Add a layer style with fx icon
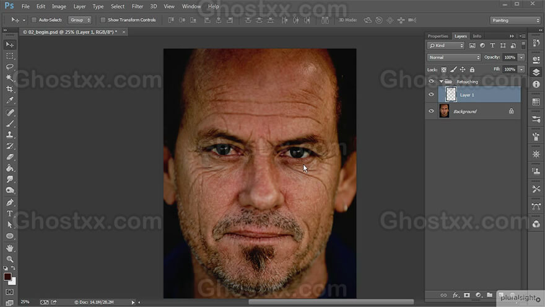The image size is (545, 307). click(x=455, y=295)
